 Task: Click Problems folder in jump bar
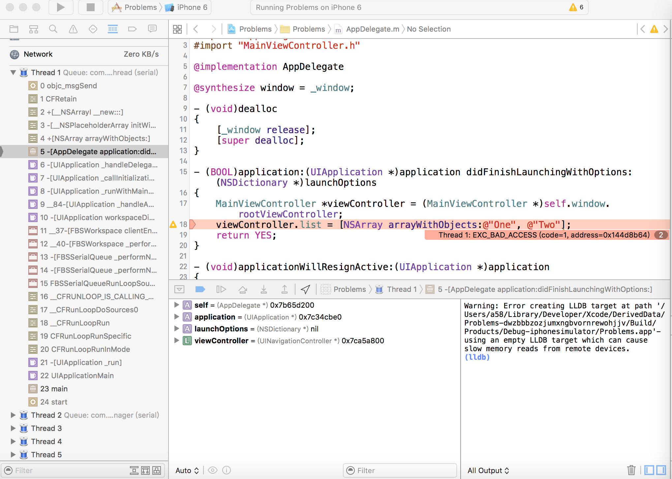pyautogui.click(x=303, y=29)
